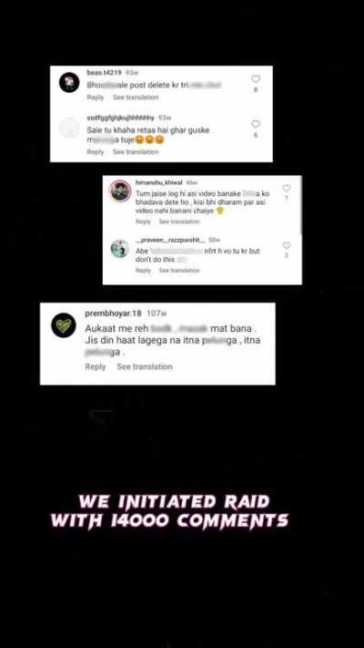Open beas.t4219's profile picture
Viewport: 364px width, 648px height.
pos(69,82)
